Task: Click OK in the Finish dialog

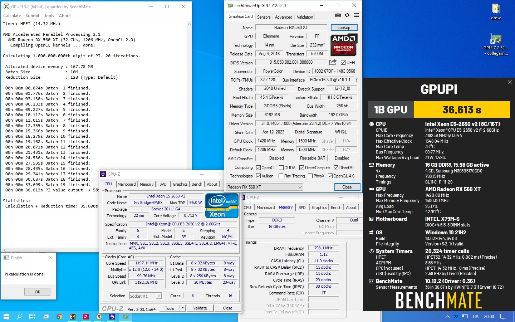Action: pyautogui.click(x=38, y=292)
